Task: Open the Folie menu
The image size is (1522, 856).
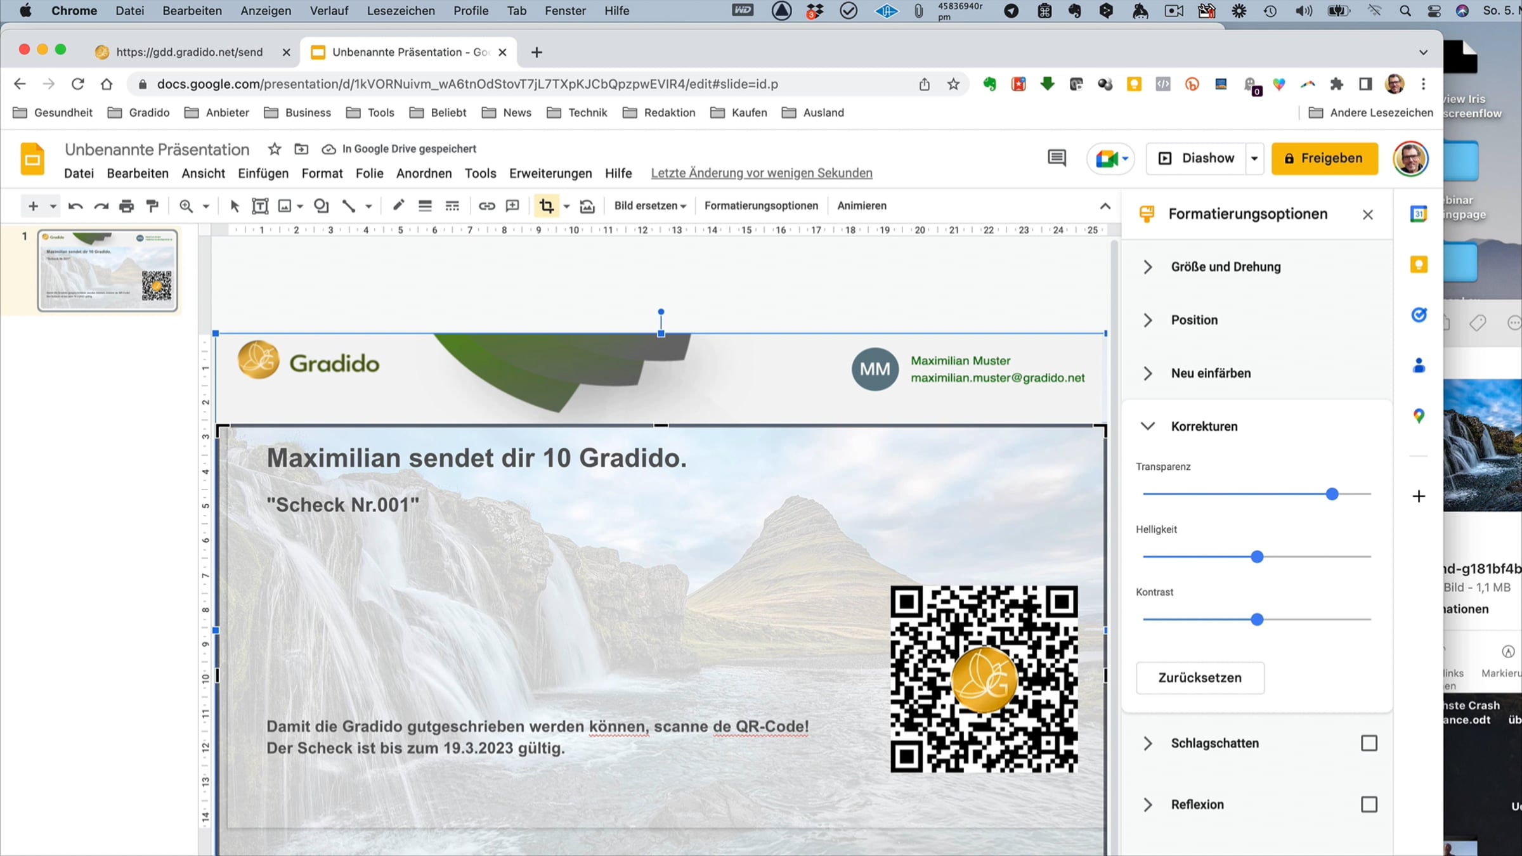Action: [370, 173]
